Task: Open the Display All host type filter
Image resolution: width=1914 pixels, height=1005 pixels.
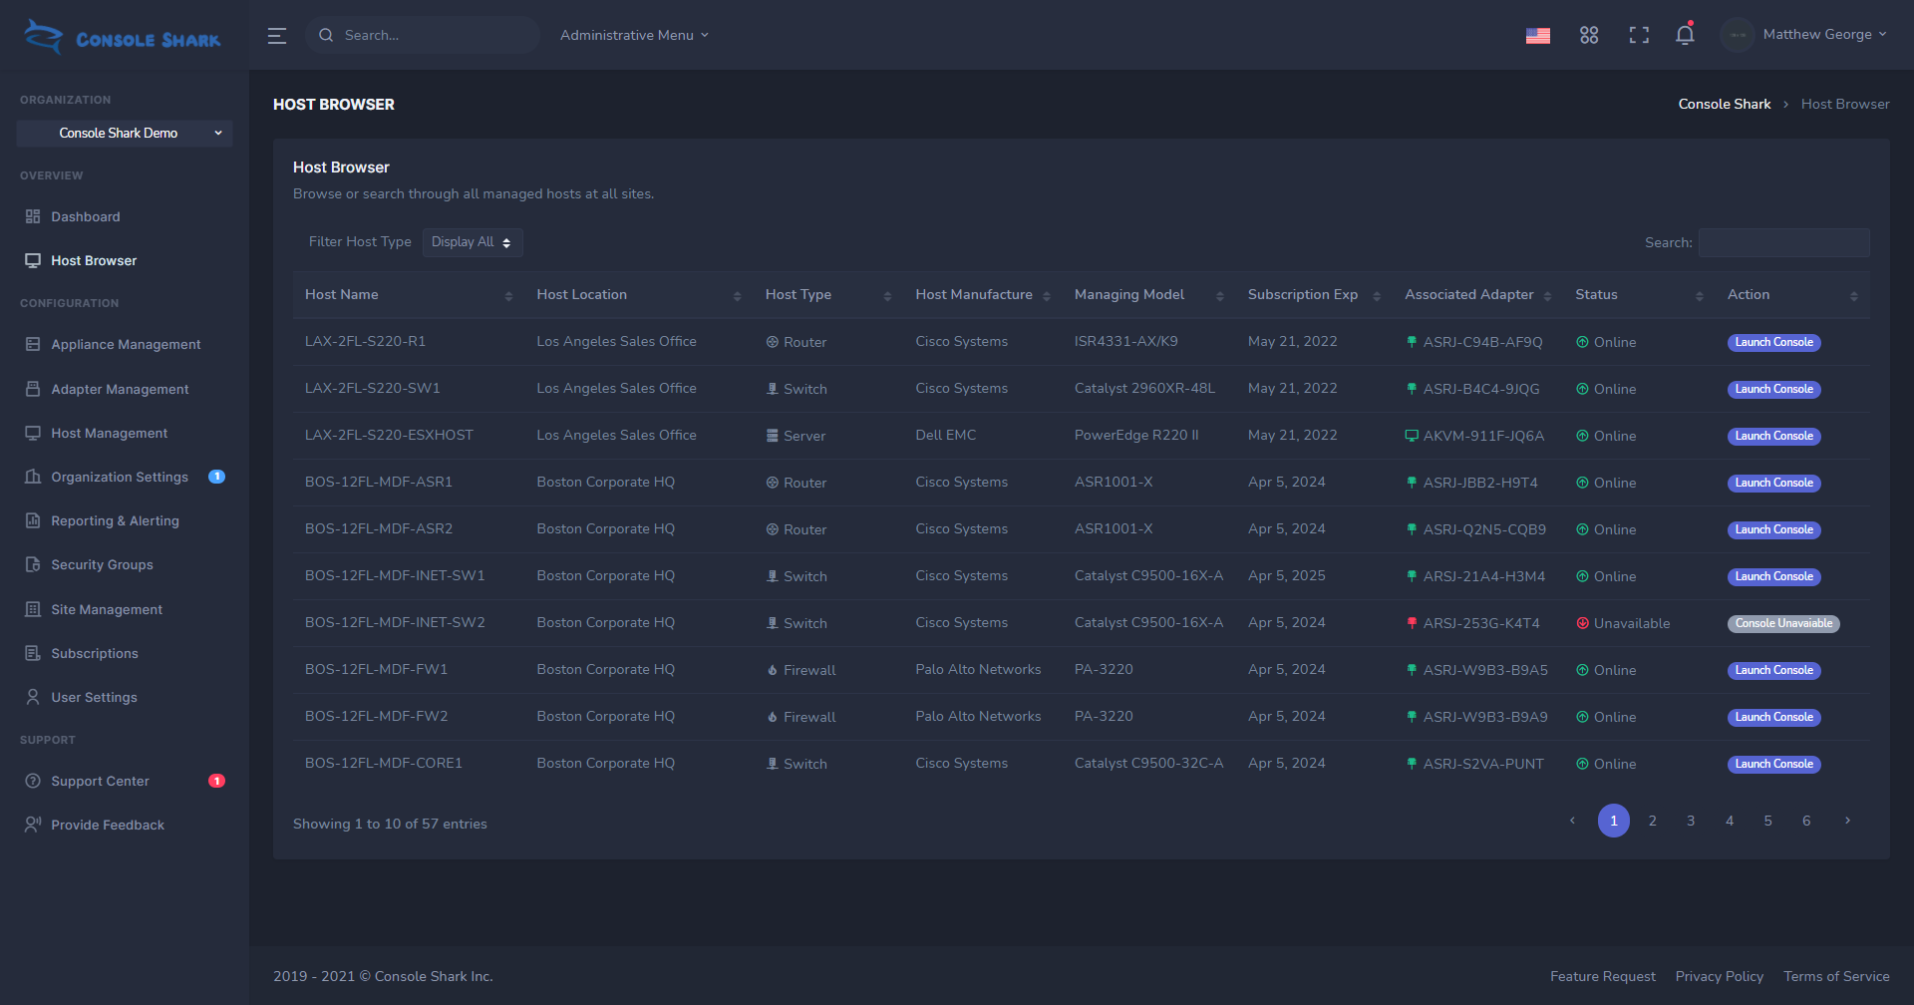Action: coord(472,242)
